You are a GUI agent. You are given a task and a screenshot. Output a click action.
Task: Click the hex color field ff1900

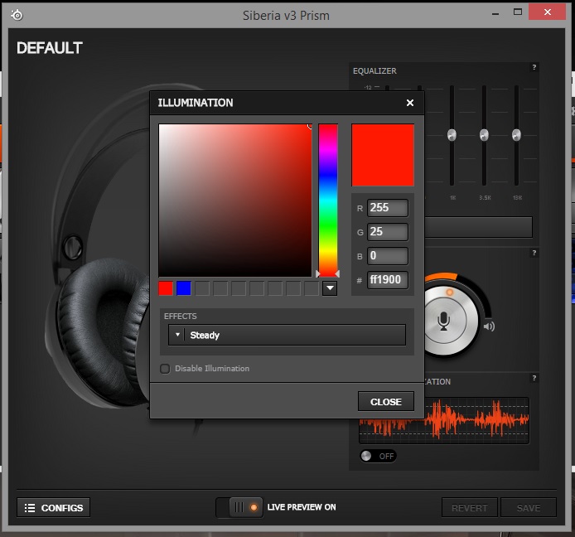(387, 280)
